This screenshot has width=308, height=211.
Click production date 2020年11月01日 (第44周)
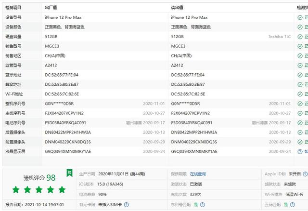point(122,174)
